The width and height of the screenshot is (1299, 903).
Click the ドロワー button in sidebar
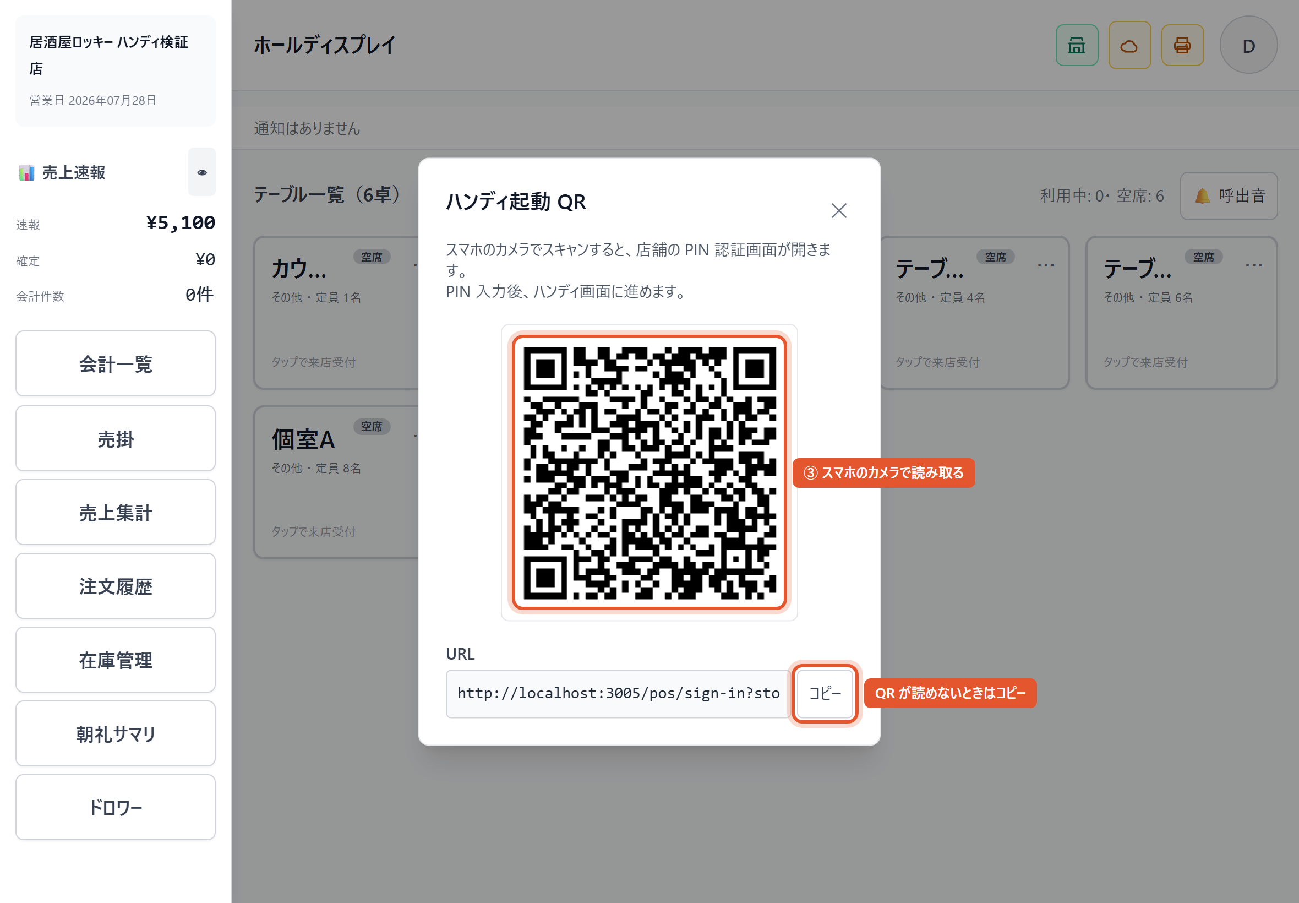point(116,807)
